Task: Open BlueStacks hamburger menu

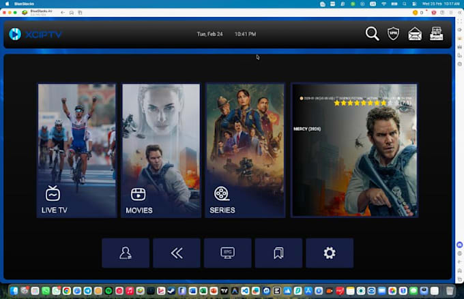Action: (451, 13)
